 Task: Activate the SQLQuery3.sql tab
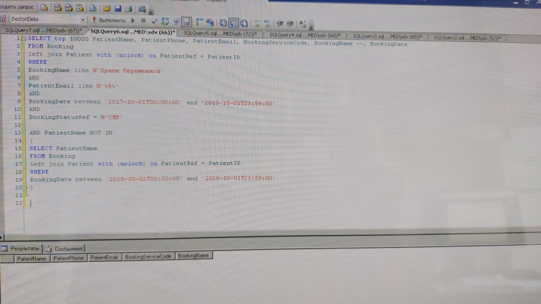click(387, 36)
